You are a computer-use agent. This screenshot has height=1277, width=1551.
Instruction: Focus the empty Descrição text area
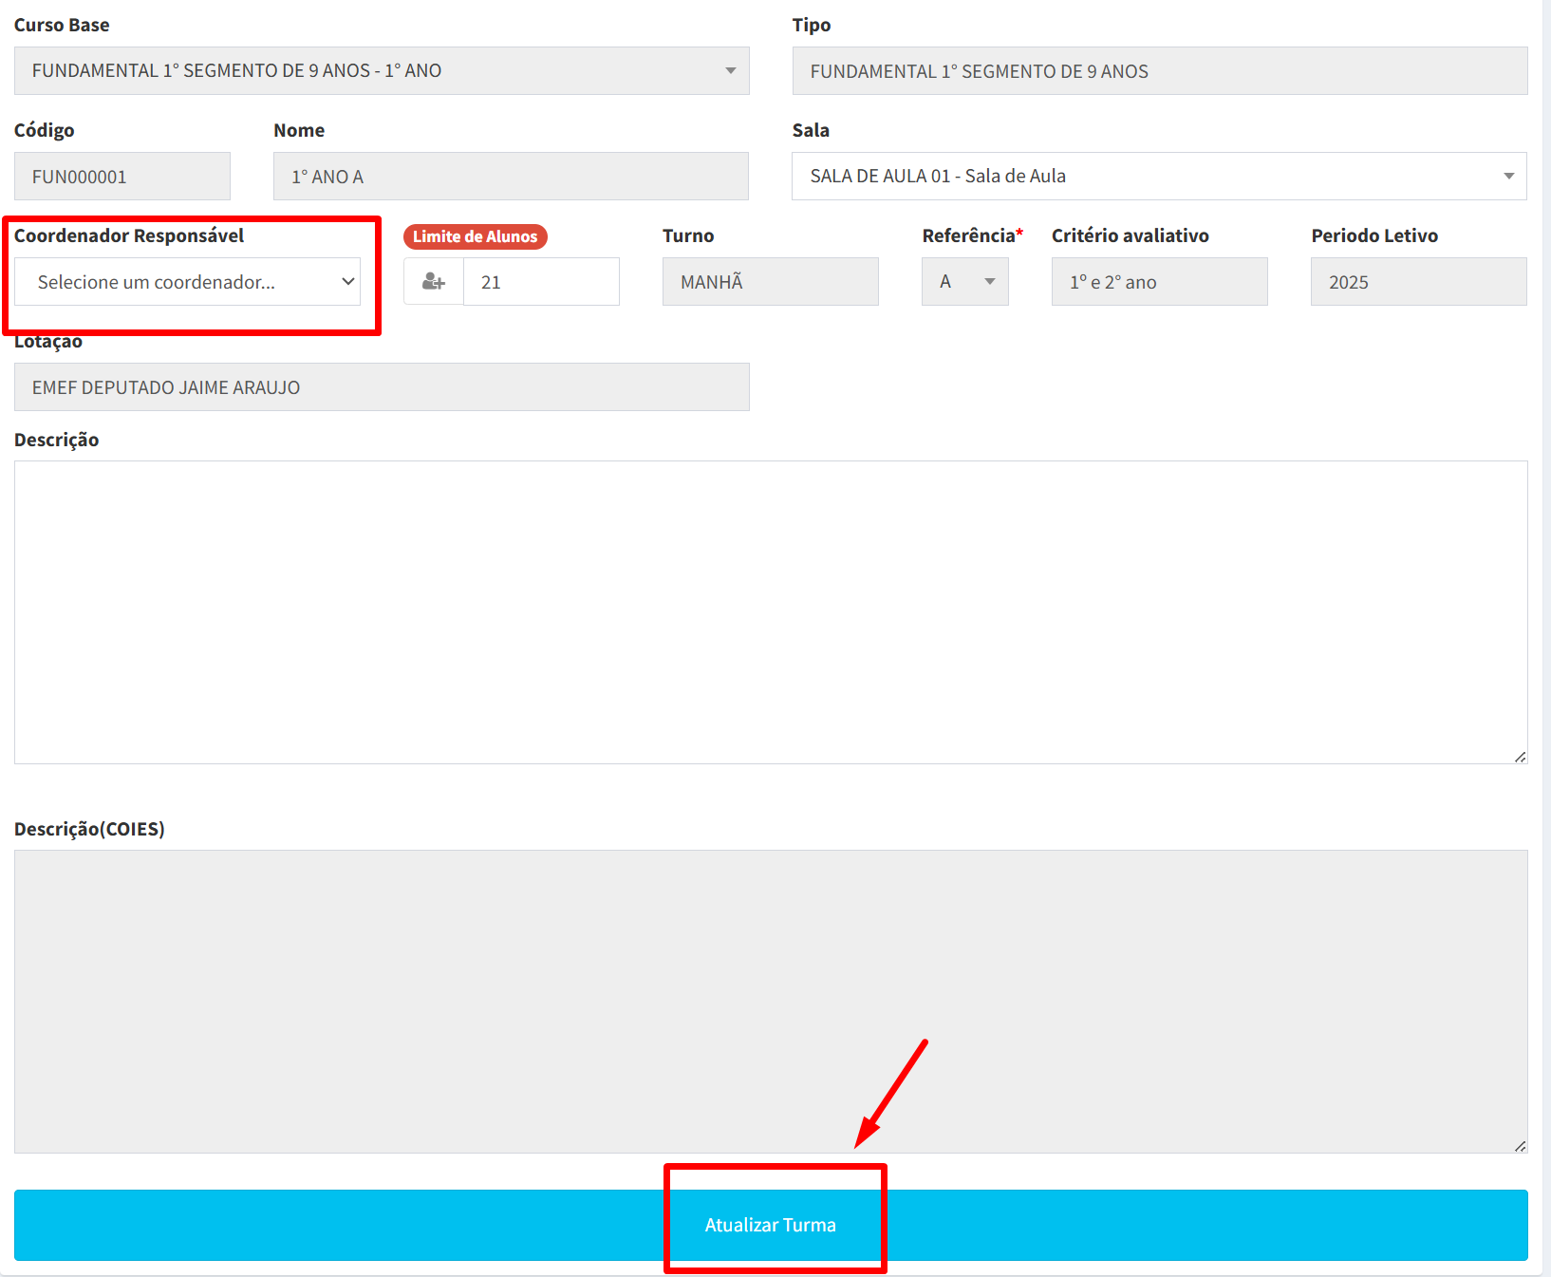click(x=770, y=612)
